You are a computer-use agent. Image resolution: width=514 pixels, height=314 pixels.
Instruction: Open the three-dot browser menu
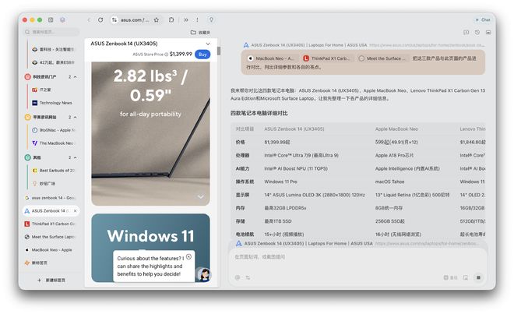tap(195, 19)
